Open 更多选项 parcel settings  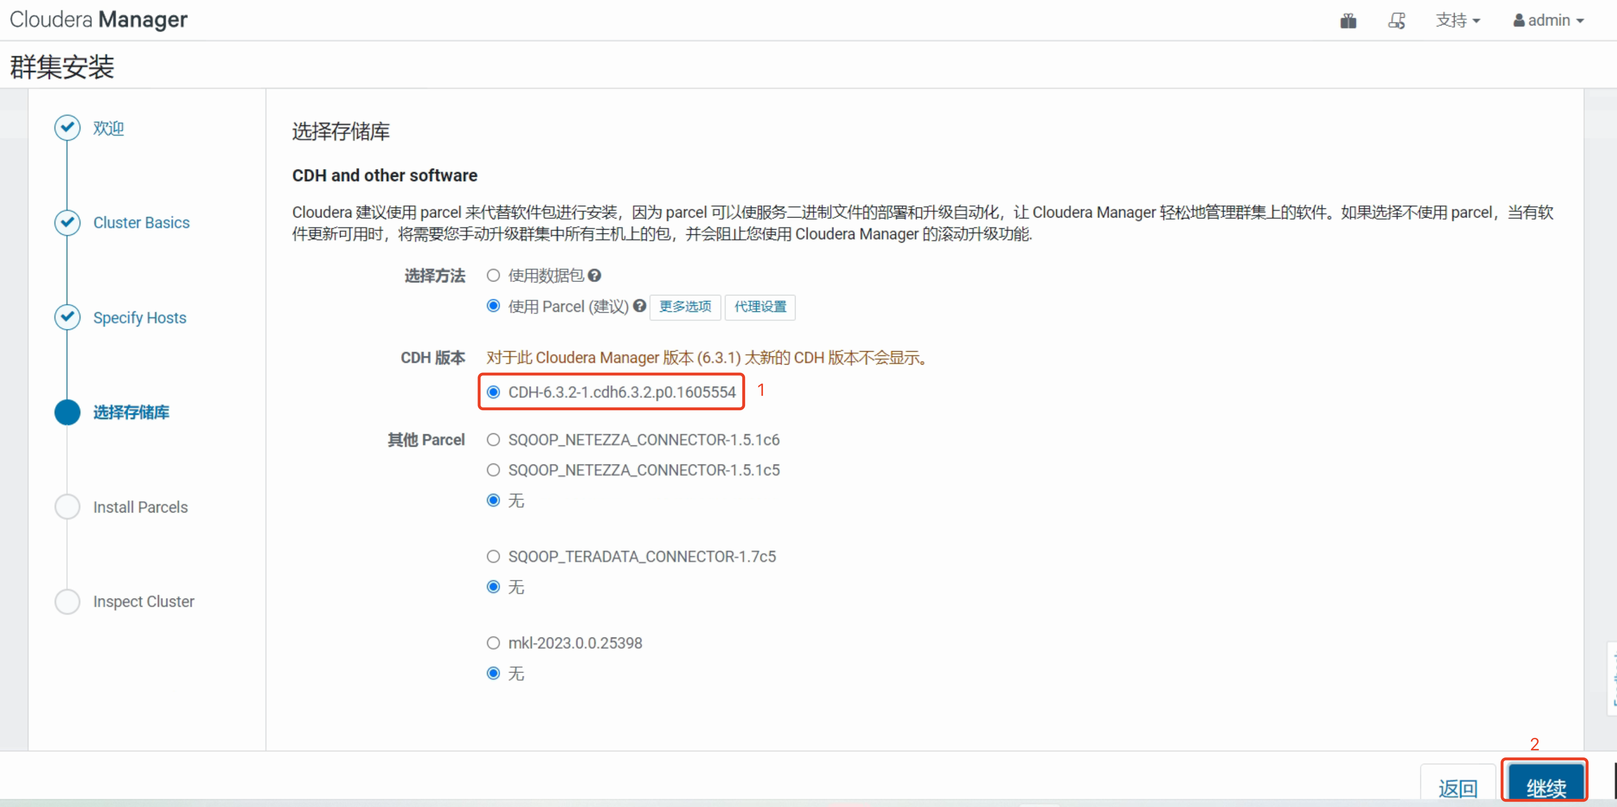coord(685,307)
